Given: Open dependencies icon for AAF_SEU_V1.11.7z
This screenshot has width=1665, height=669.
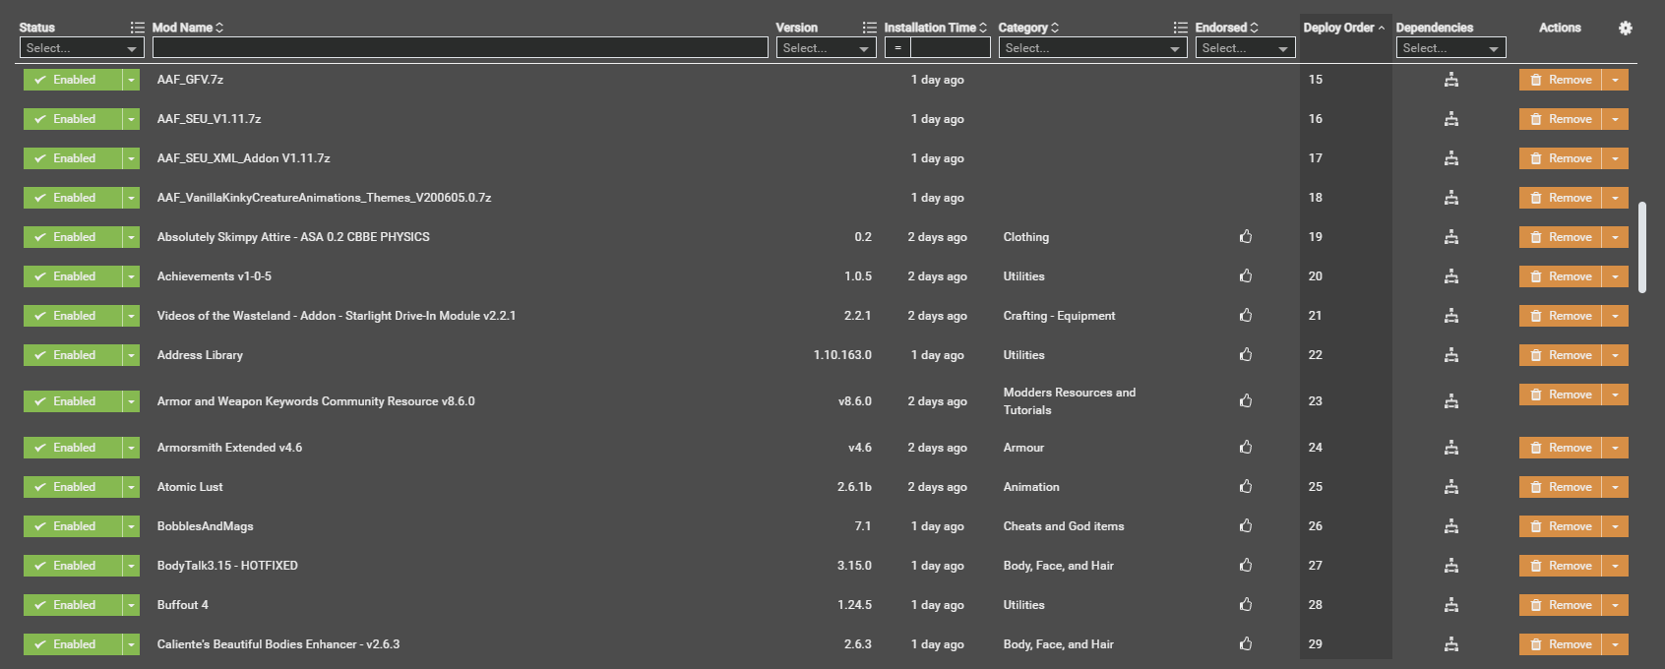Looking at the screenshot, I should pyautogui.click(x=1450, y=119).
